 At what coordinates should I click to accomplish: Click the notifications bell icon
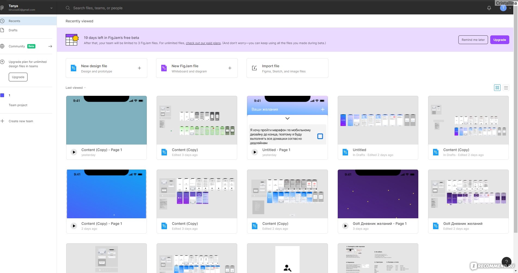click(489, 8)
